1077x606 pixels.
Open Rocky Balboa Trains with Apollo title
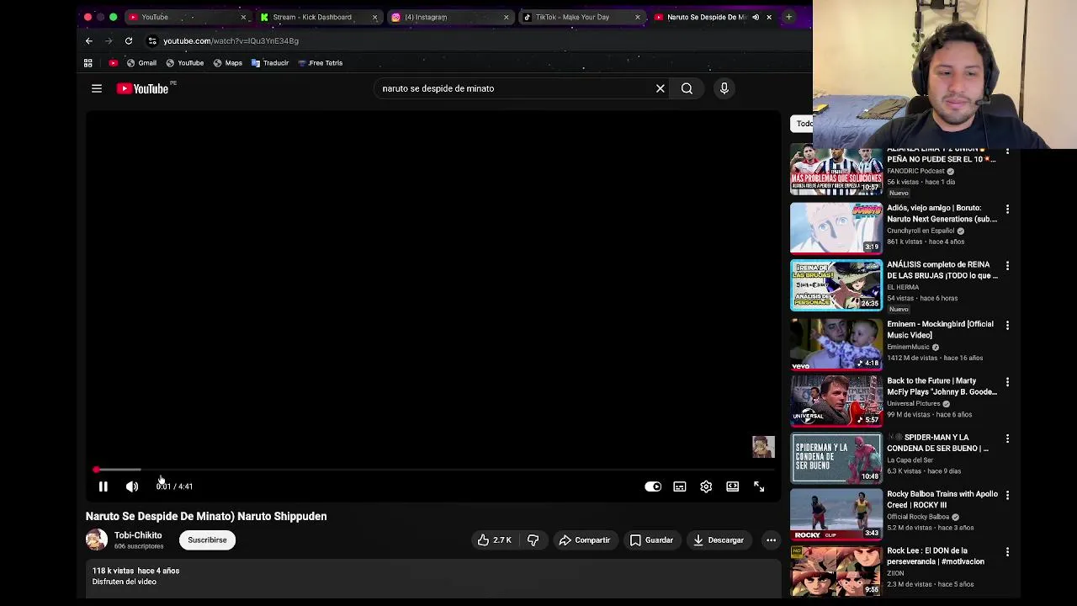[x=942, y=499]
